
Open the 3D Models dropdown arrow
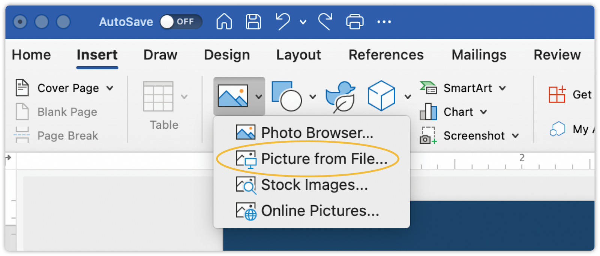point(408,97)
